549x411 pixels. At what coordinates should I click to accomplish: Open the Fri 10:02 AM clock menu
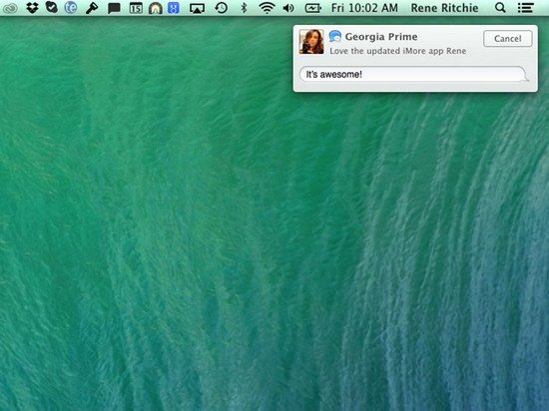[x=364, y=8]
